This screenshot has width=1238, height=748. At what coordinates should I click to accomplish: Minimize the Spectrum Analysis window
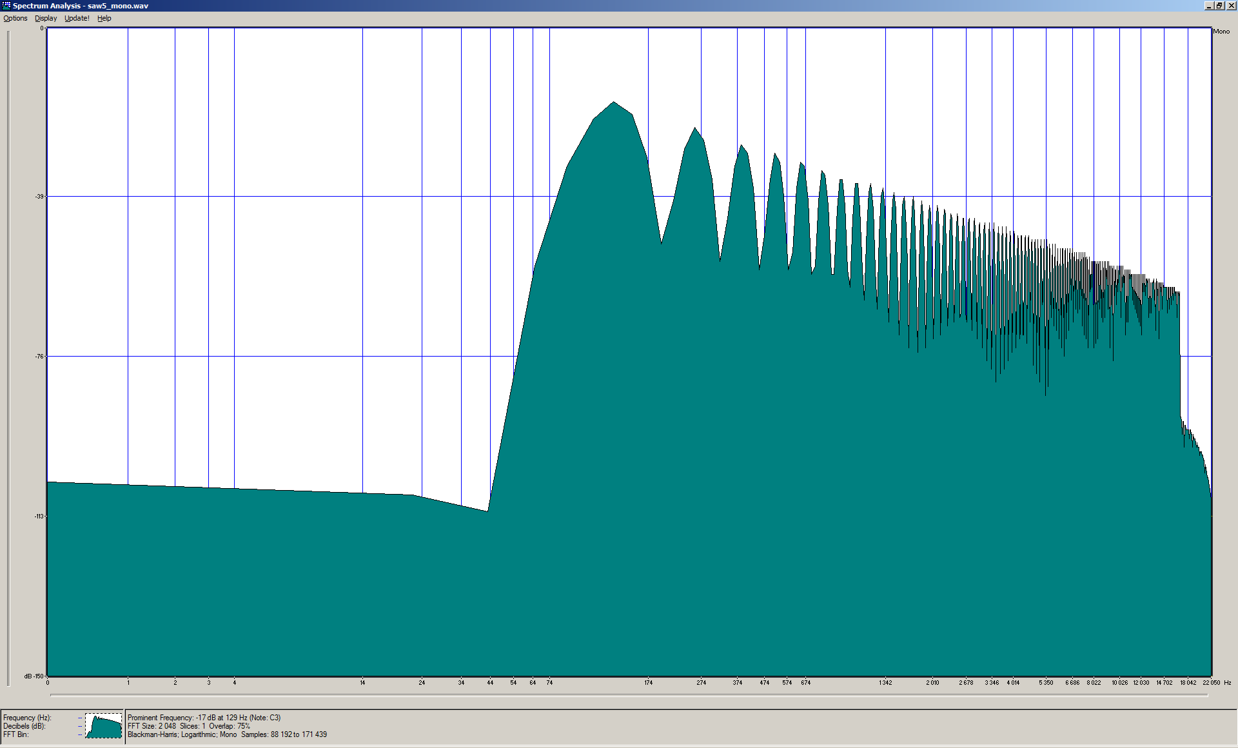point(1209,5)
